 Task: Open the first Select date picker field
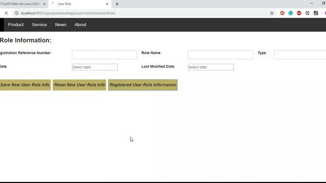point(95,67)
